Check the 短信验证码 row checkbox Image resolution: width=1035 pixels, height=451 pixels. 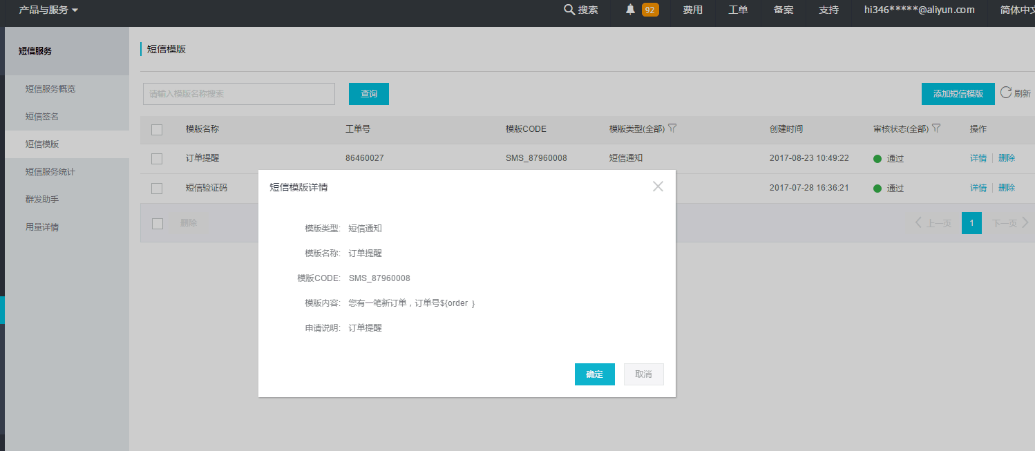(157, 188)
